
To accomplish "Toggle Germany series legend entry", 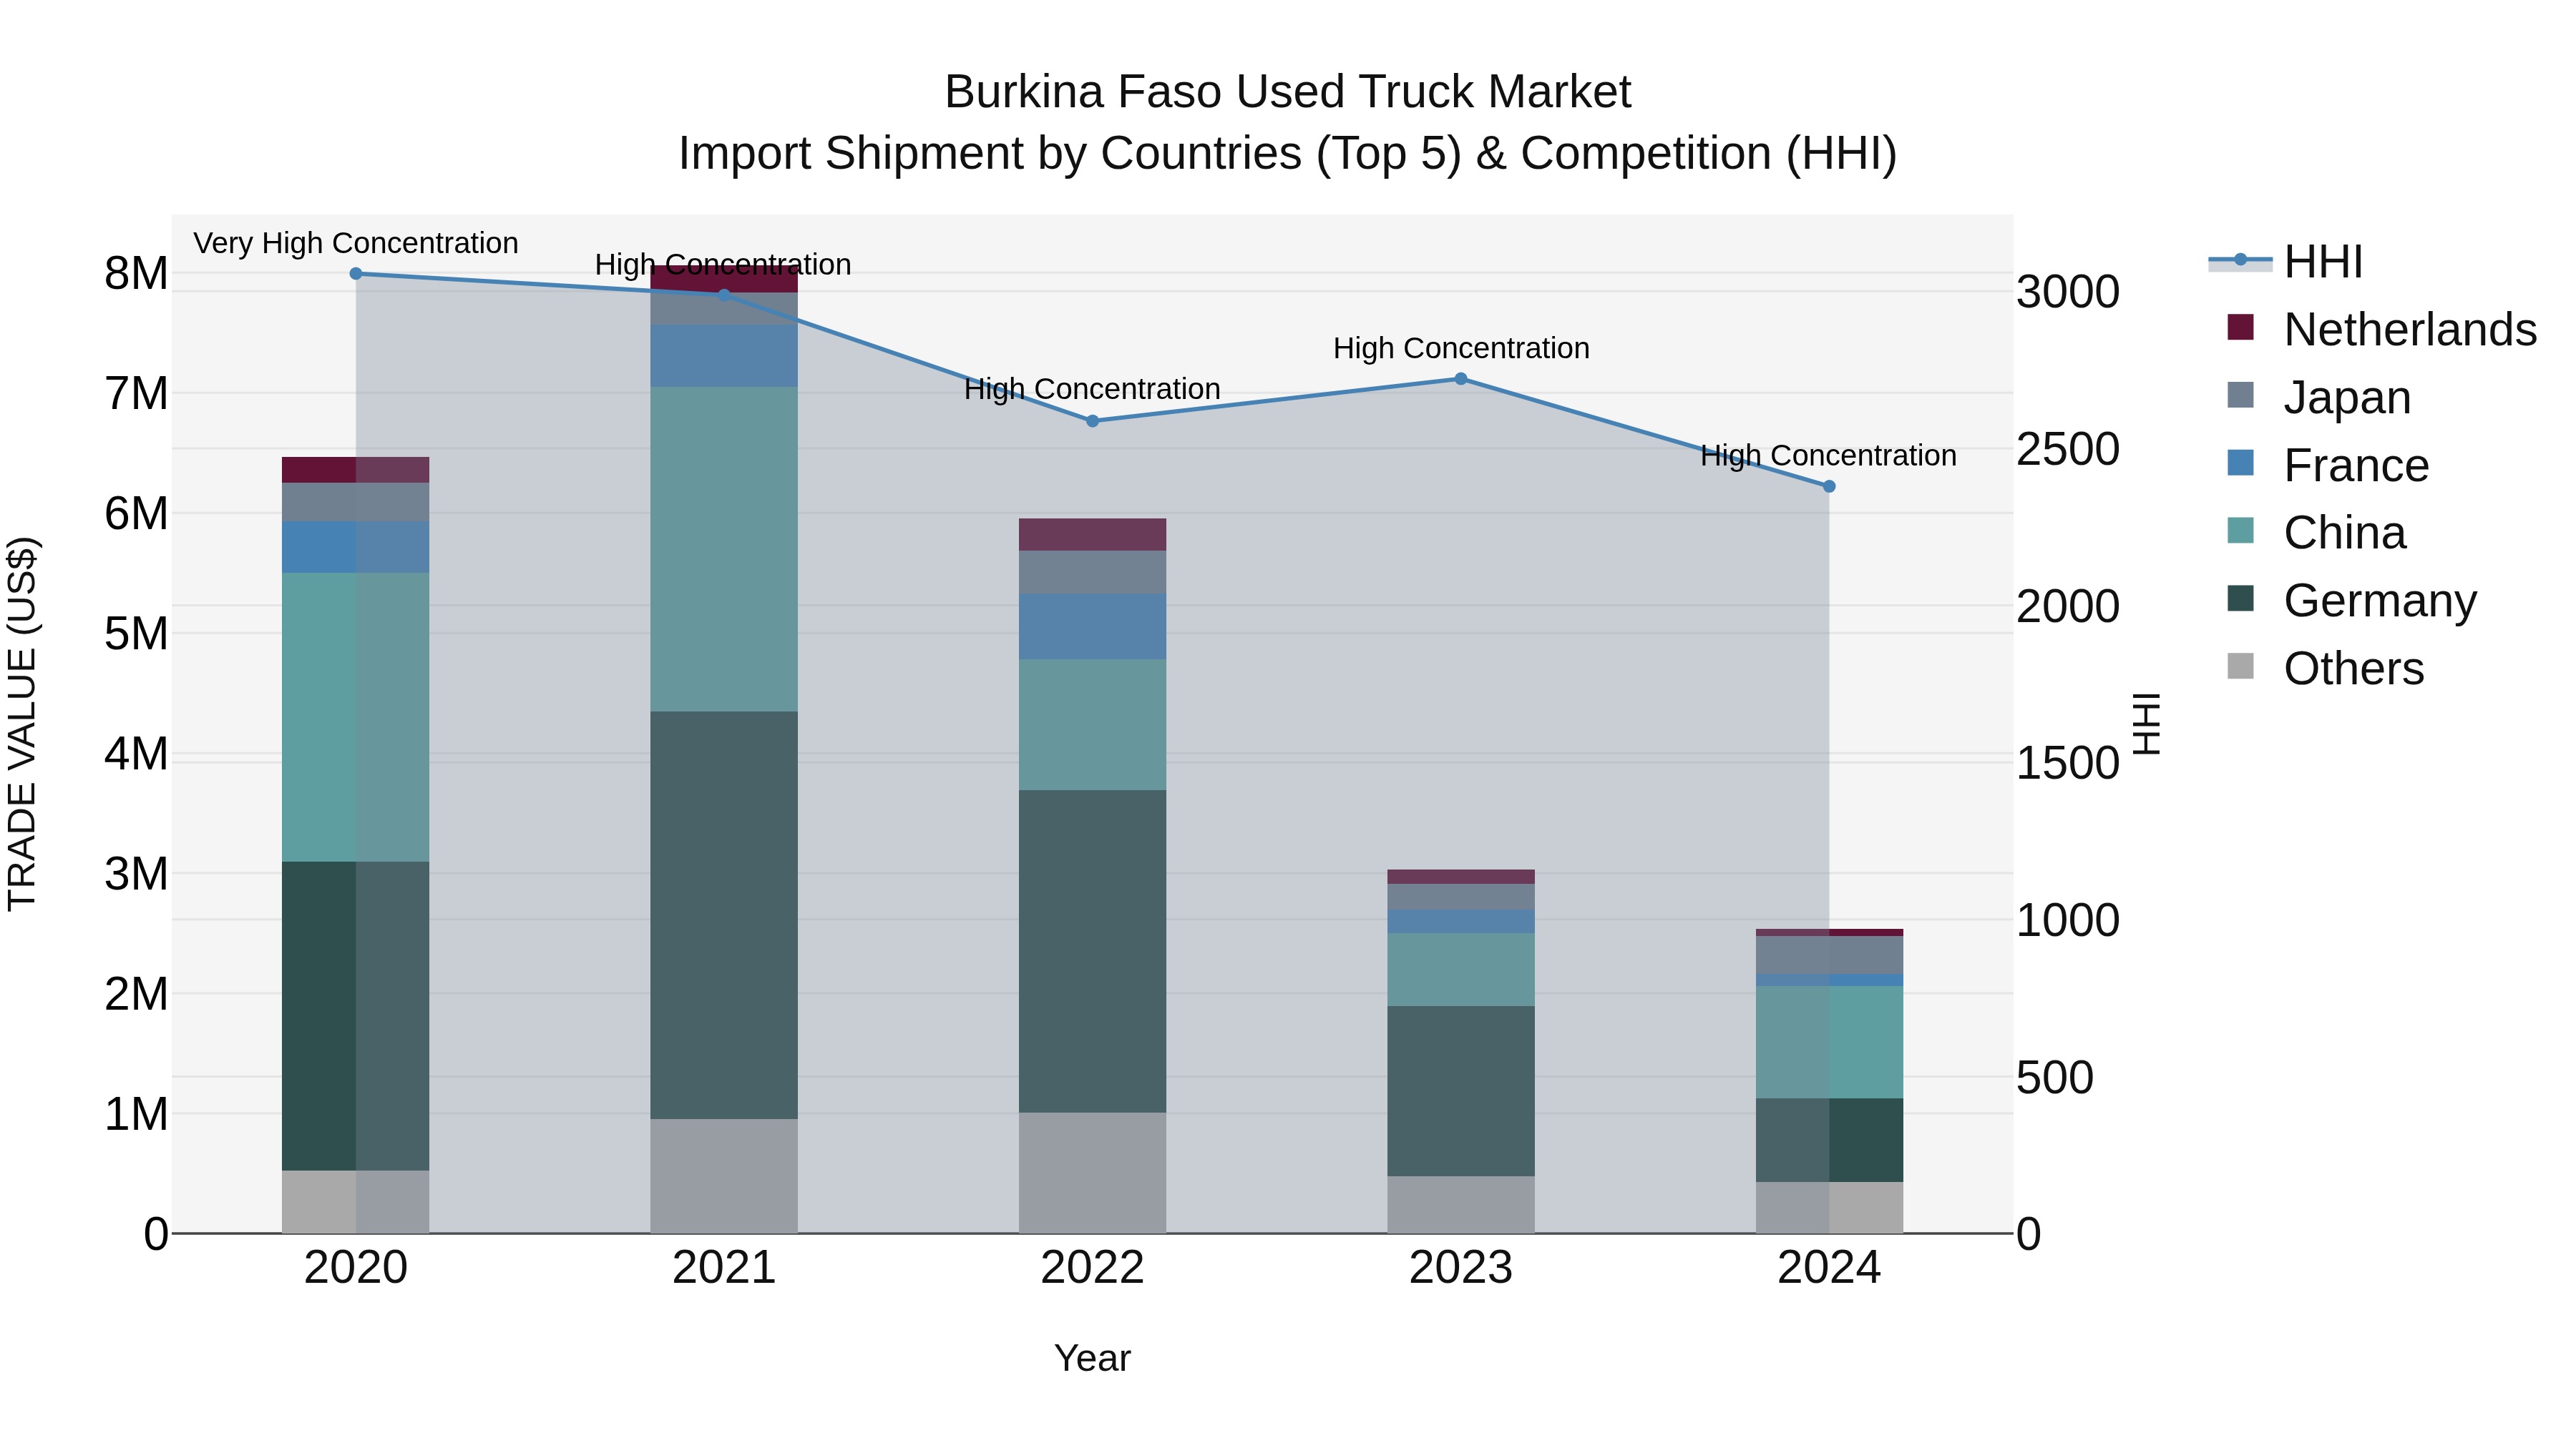I will 2352,601.
